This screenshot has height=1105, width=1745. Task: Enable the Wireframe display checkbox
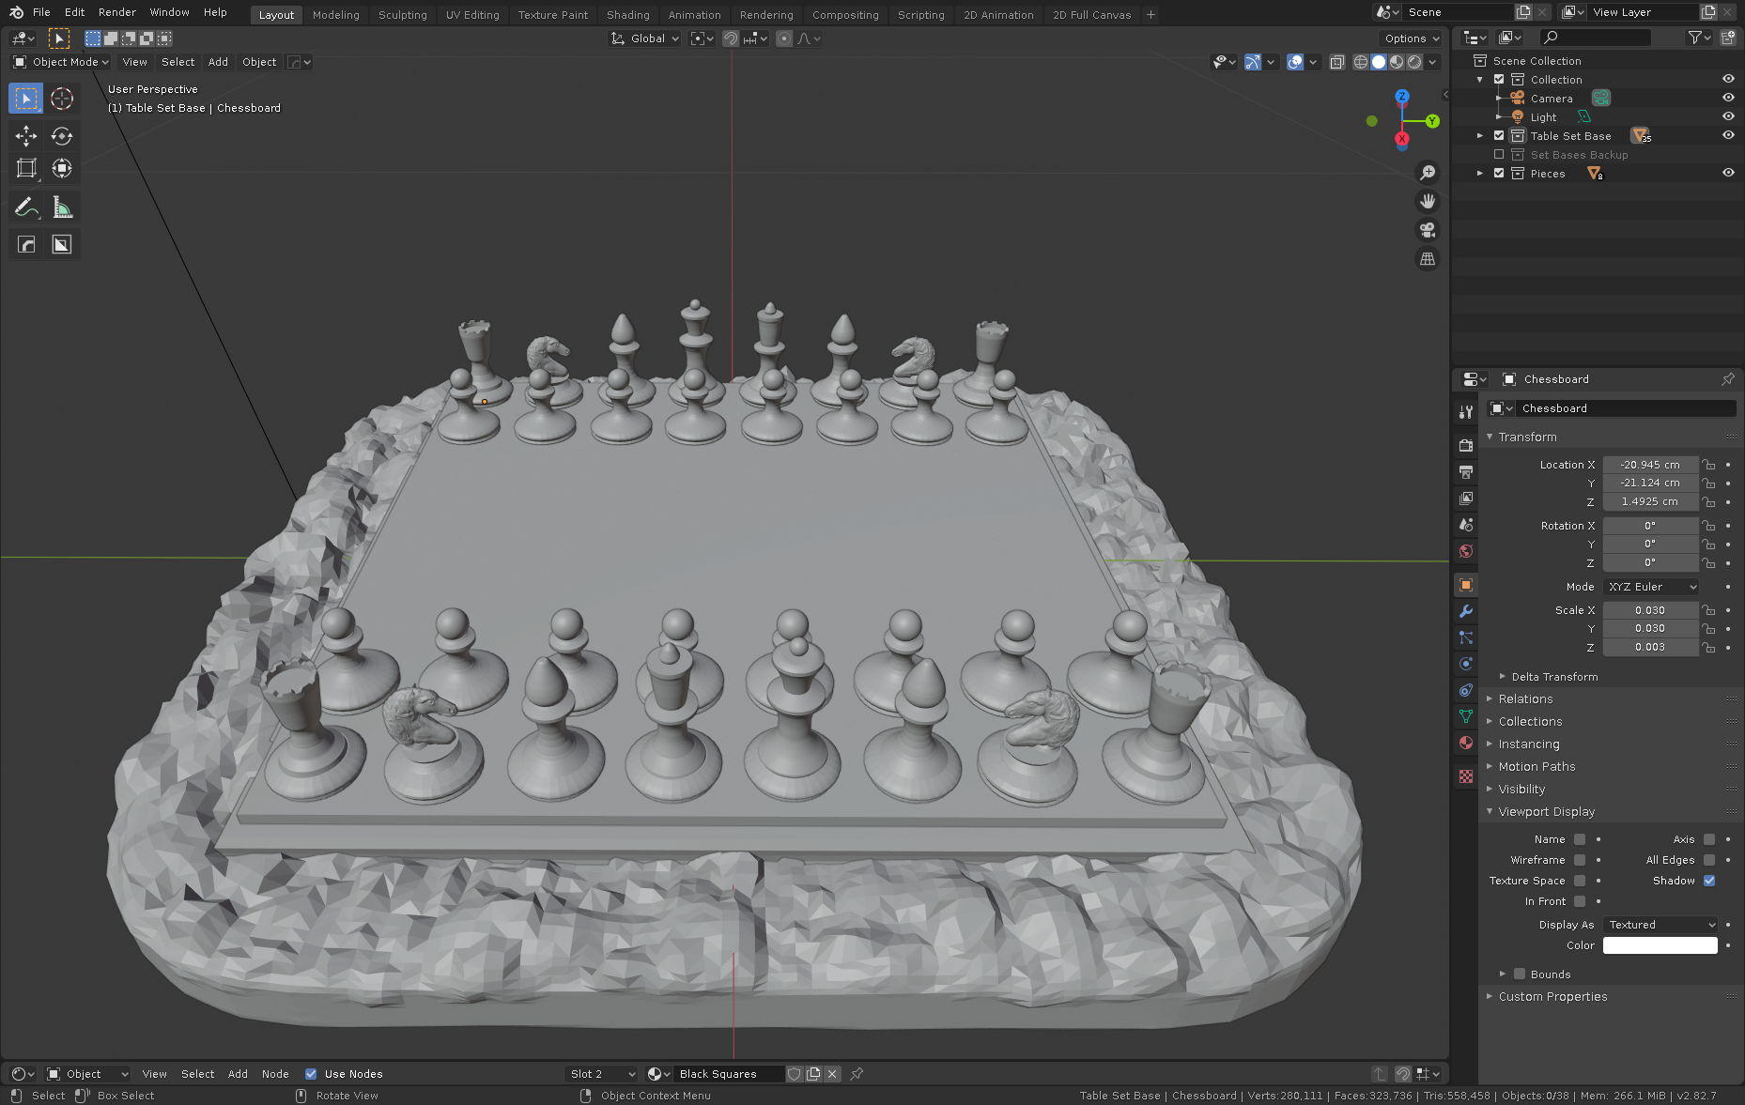coord(1580,860)
